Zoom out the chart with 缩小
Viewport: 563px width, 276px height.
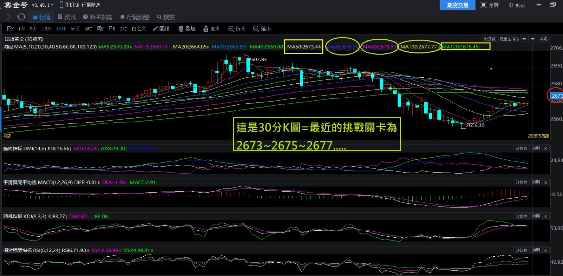[x=262, y=29]
